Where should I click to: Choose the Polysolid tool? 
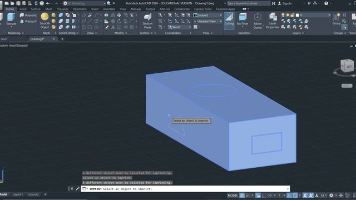(28, 15)
